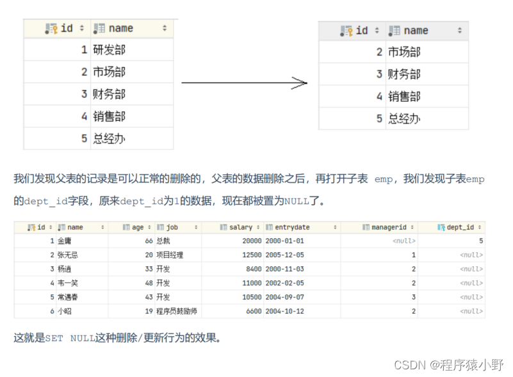Toggle the sort arrows on the dept_id column
513x377 pixels.
click(x=480, y=227)
